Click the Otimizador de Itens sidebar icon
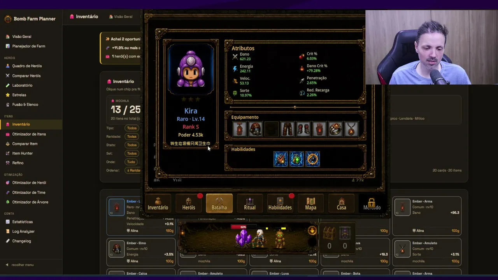Screen dimensions: 498x280 8,134
